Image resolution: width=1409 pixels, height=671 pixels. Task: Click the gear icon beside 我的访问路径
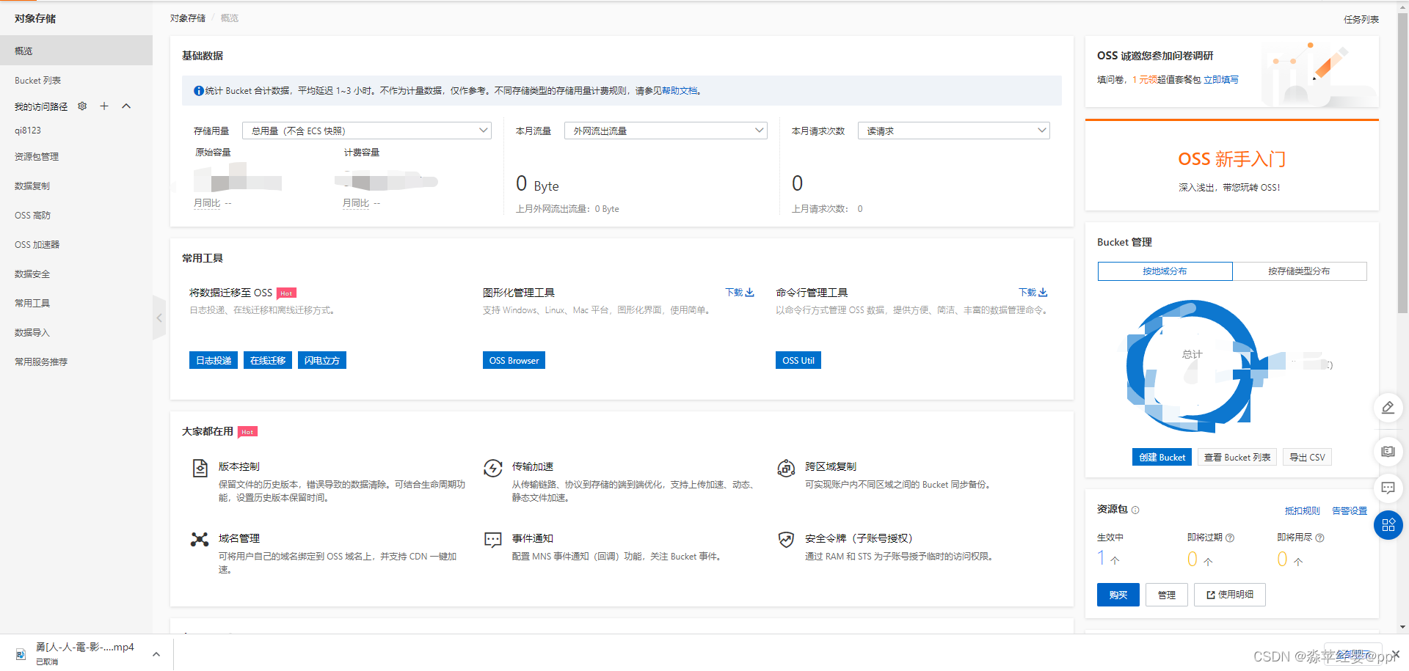(x=82, y=106)
